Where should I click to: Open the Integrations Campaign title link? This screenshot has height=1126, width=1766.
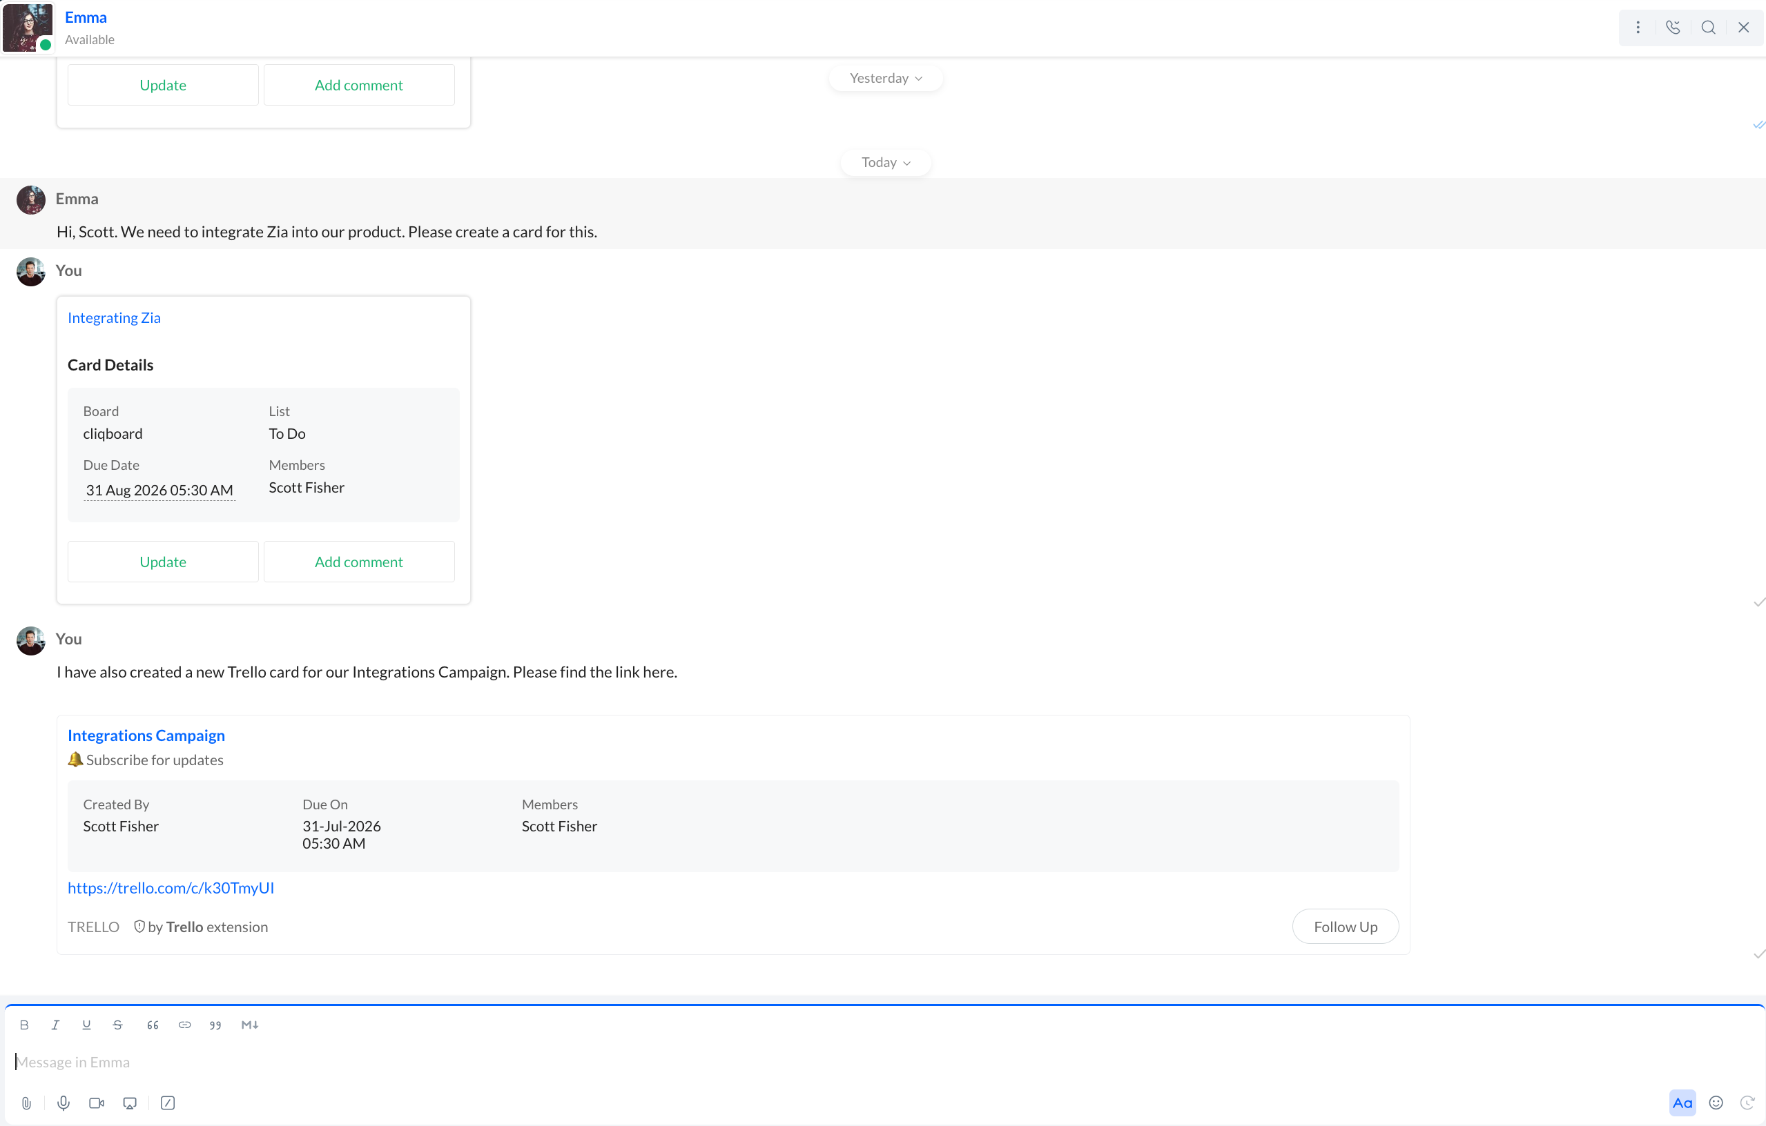click(x=146, y=735)
